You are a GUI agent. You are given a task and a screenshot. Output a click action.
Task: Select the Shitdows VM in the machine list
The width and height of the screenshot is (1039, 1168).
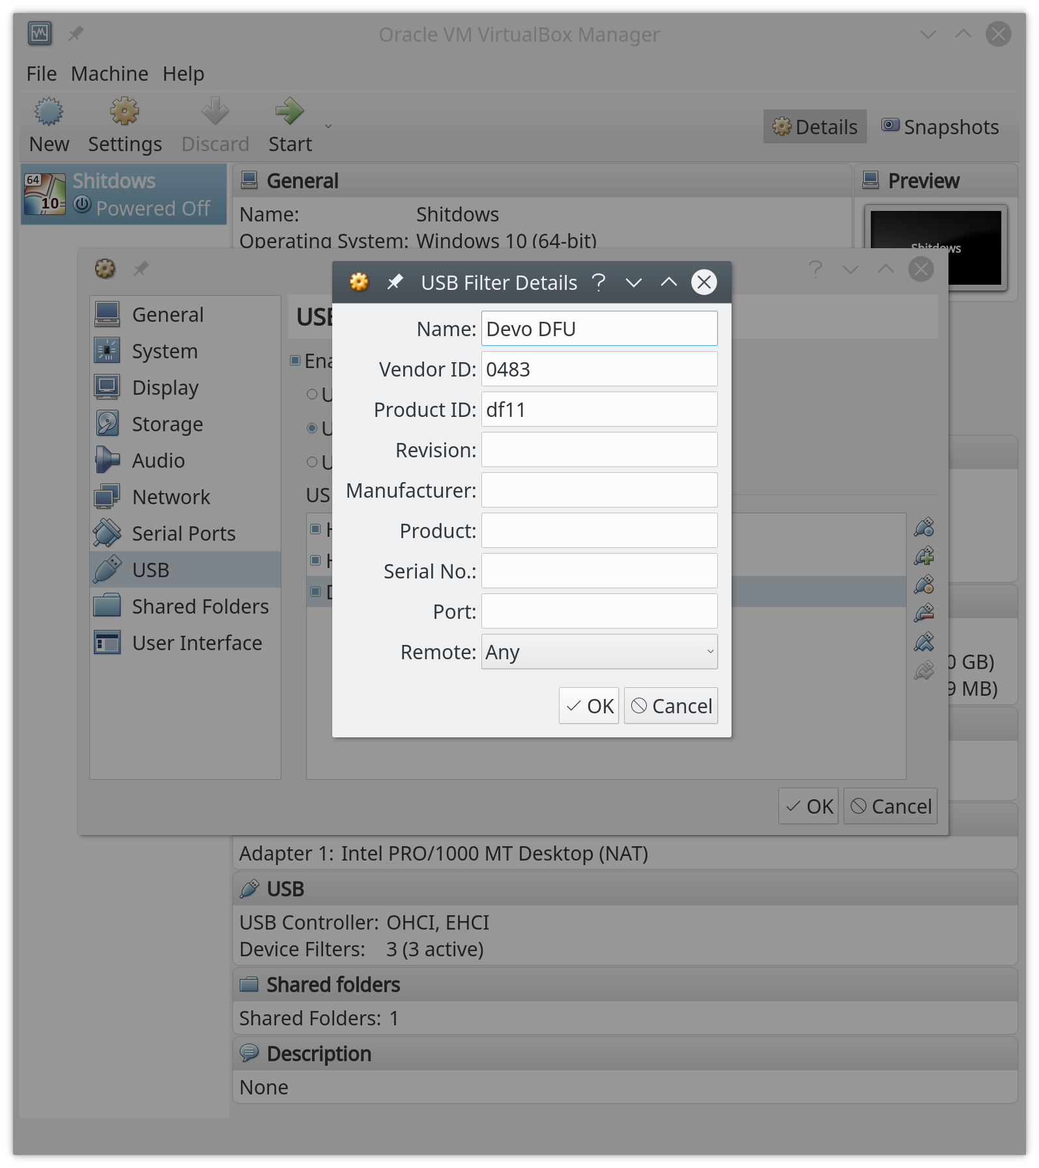[x=124, y=194]
